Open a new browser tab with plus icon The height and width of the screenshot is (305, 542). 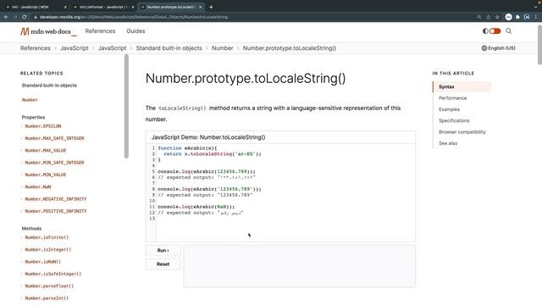click(211, 7)
